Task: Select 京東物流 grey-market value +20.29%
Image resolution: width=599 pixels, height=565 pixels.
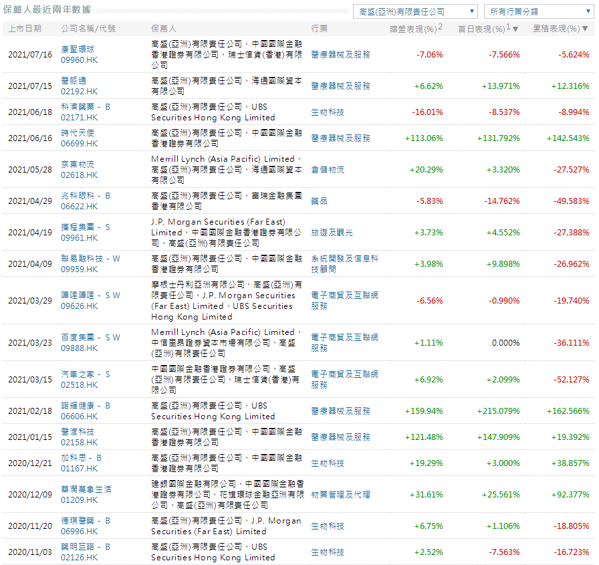Action: click(x=427, y=170)
